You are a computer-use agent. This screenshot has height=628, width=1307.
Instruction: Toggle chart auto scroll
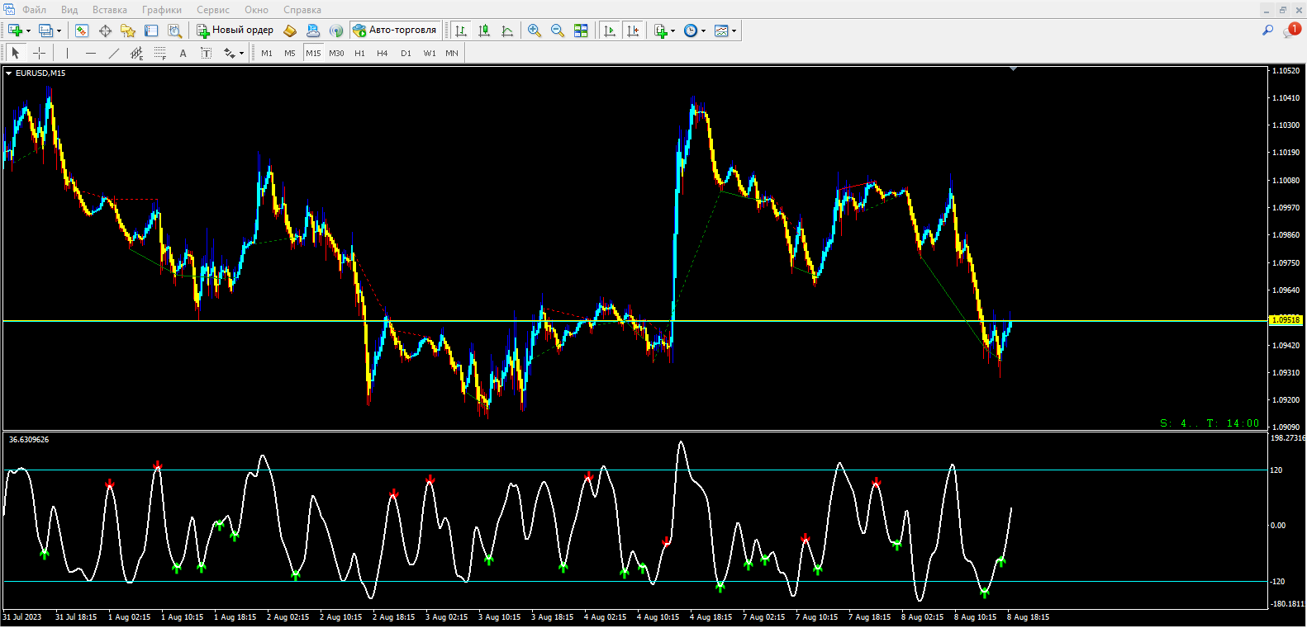click(610, 31)
